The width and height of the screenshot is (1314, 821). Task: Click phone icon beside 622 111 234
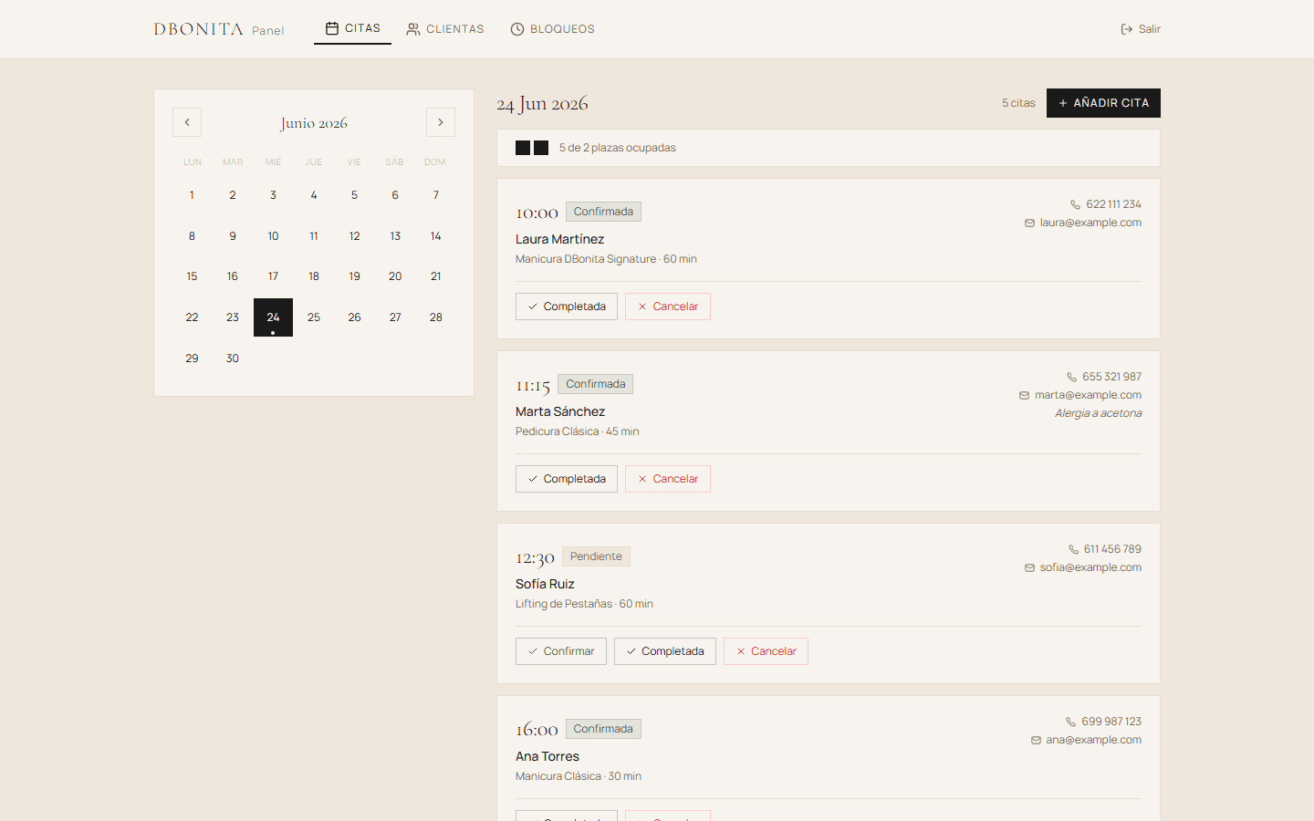[x=1075, y=204]
